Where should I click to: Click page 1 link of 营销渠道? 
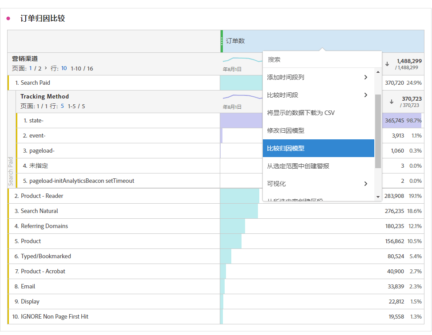pos(31,68)
